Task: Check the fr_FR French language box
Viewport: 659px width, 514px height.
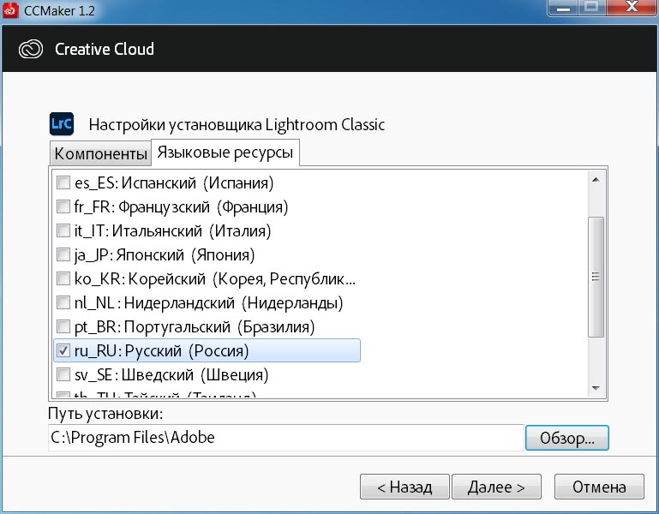Action: tap(63, 206)
